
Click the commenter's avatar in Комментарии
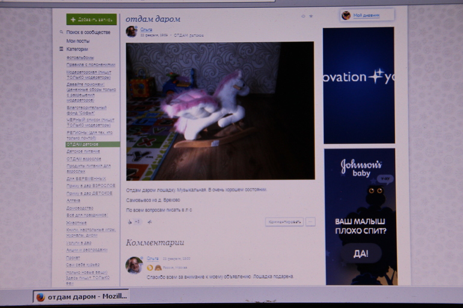(x=133, y=265)
